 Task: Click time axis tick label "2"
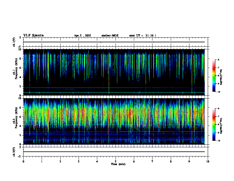pyautogui.click(x=60, y=161)
